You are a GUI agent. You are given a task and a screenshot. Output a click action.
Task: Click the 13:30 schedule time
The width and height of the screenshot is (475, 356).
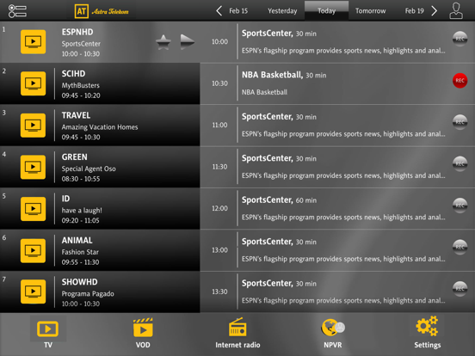coord(219,292)
